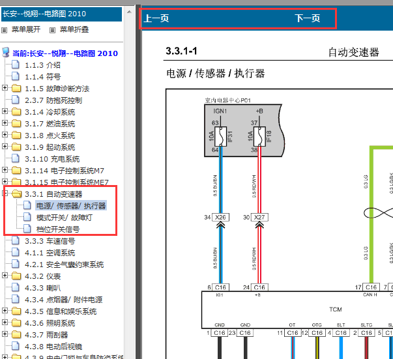Open the 4.3.3 喇叭 page
Viewport: 393px width, 359px height.
42,288
